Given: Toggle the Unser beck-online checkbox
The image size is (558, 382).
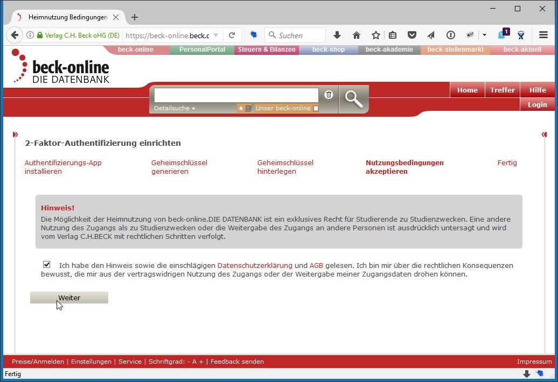Looking at the screenshot, I should click(316, 108).
